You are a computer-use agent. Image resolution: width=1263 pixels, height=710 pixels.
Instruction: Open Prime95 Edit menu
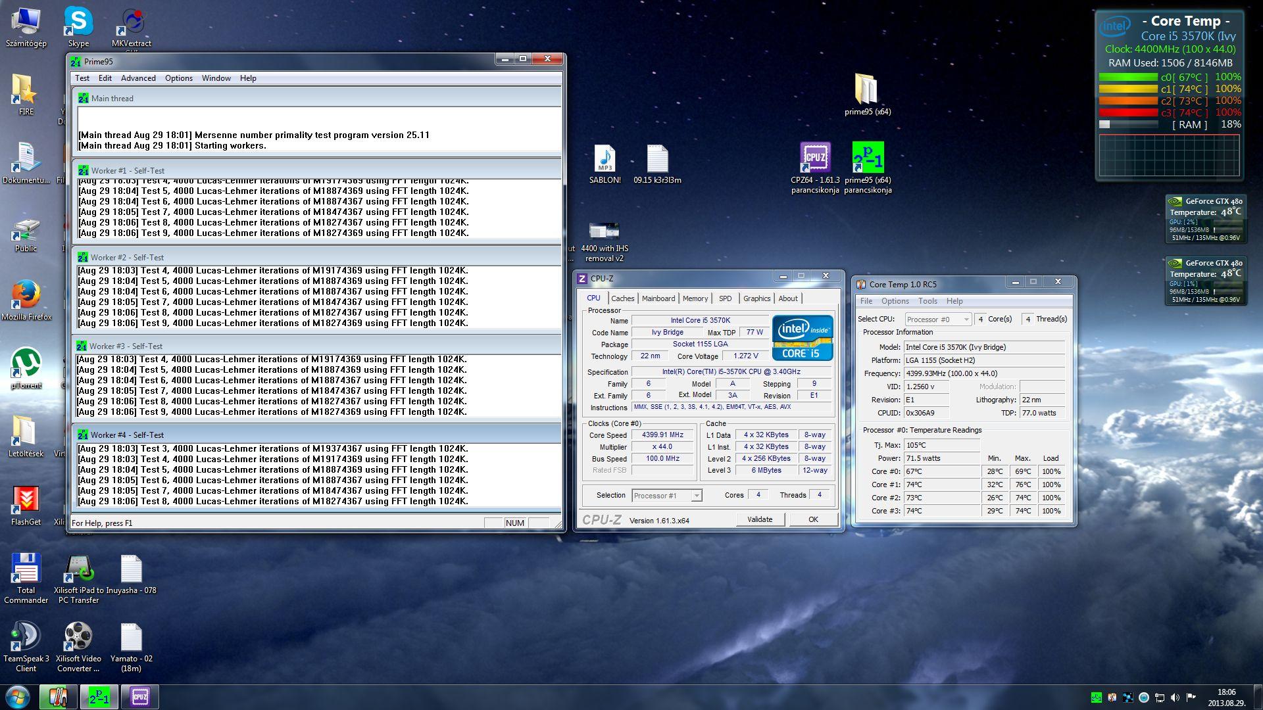105,78
